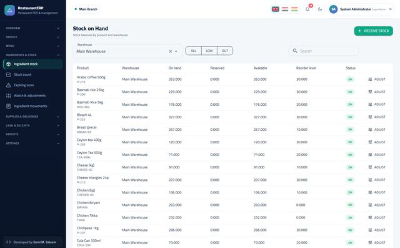Viewport: 400px width, 248px height.
Task: Click the Ingredient movements document icon
Action: pos(8,106)
